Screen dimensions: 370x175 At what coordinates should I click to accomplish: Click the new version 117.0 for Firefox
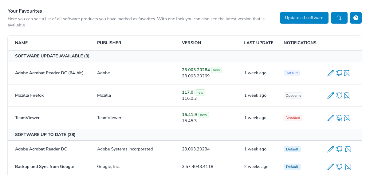point(187,92)
